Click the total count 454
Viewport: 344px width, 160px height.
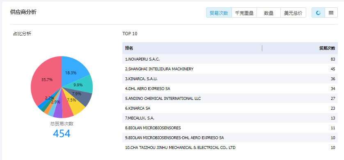62,133
